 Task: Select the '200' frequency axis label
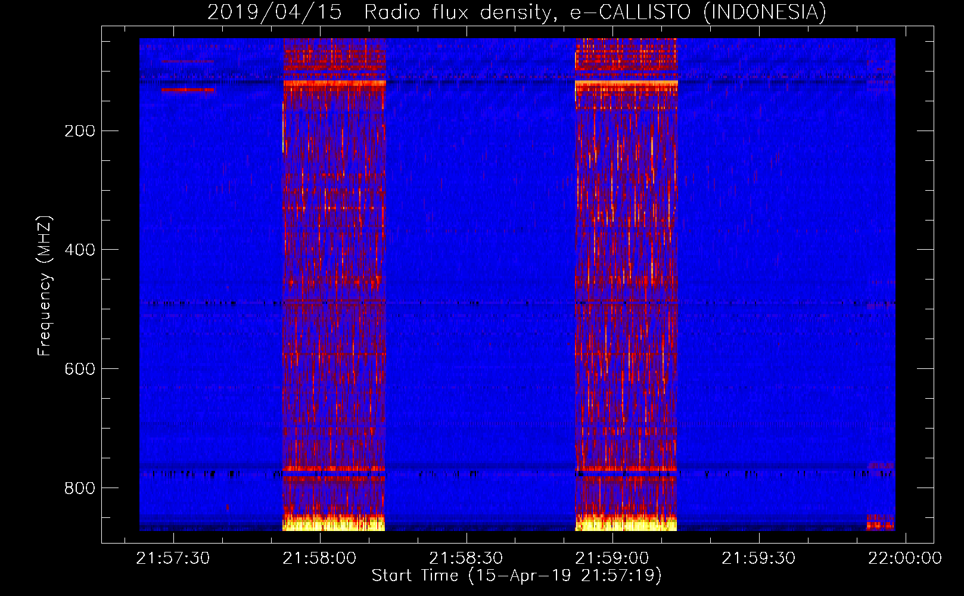click(x=80, y=131)
